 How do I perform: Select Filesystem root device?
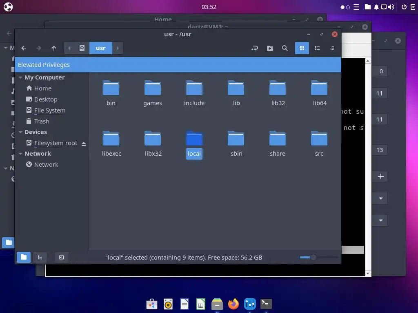(56, 143)
